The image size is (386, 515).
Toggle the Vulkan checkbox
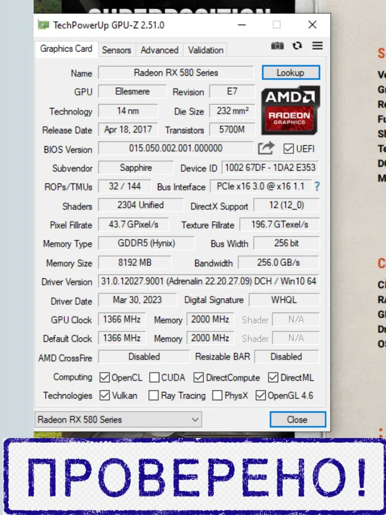point(105,395)
